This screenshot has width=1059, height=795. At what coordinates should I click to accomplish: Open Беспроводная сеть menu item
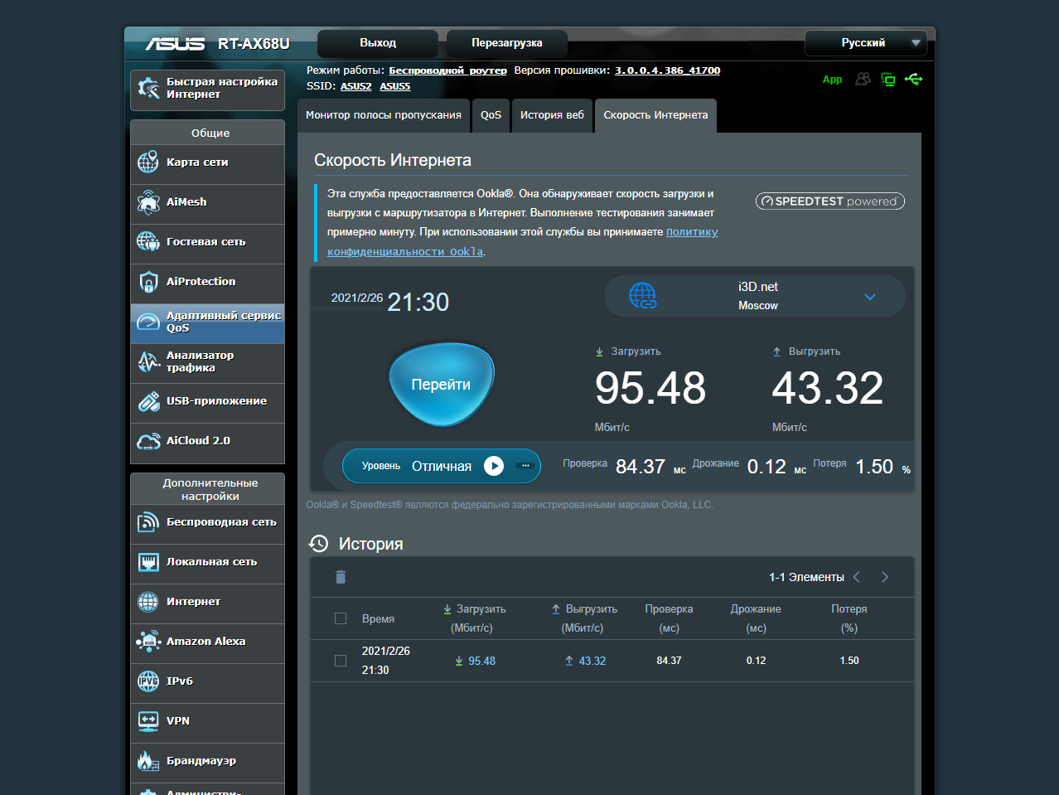click(x=207, y=522)
